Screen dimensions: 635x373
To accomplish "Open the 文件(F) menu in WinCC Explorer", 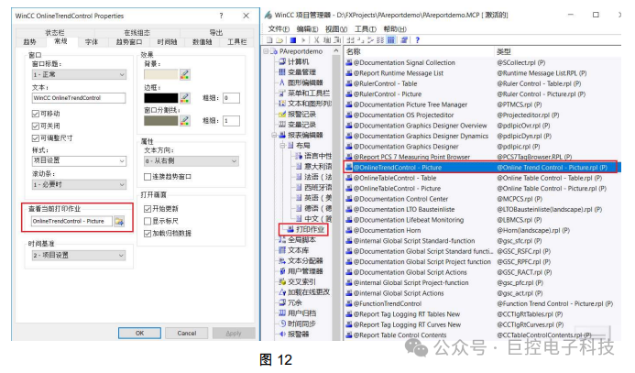I will point(279,28).
